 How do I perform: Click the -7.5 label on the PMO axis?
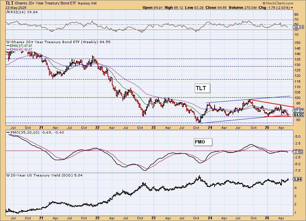coord(297,171)
